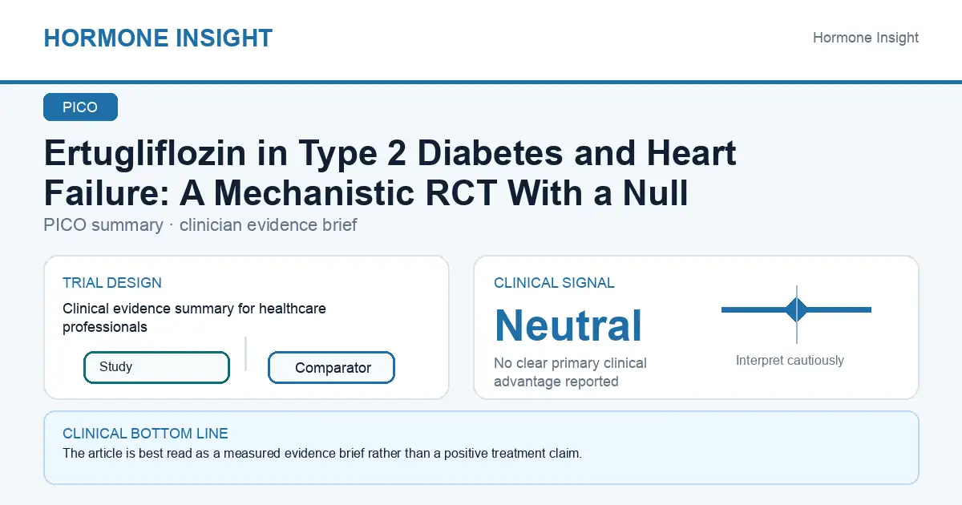Viewport: 962px width, 505px height.
Task: Click the diamond effect marker
Action: (797, 309)
